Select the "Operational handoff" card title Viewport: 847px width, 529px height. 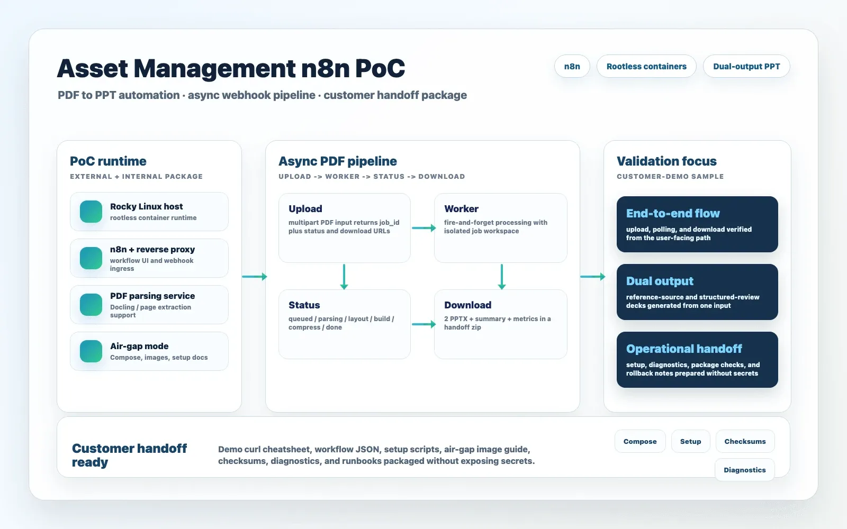[684, 349]
